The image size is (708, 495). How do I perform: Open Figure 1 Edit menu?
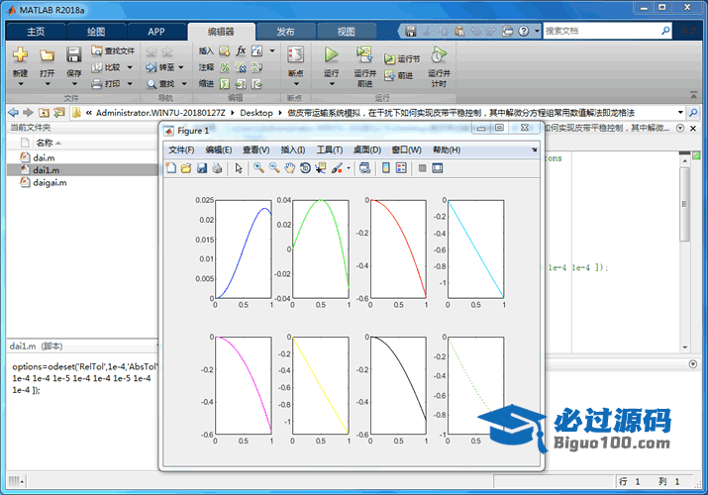(x=219, y=149)
